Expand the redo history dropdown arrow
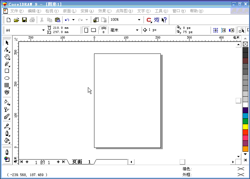Image resolution: width=250 pixels, height=179 pixels. point(87,20)
